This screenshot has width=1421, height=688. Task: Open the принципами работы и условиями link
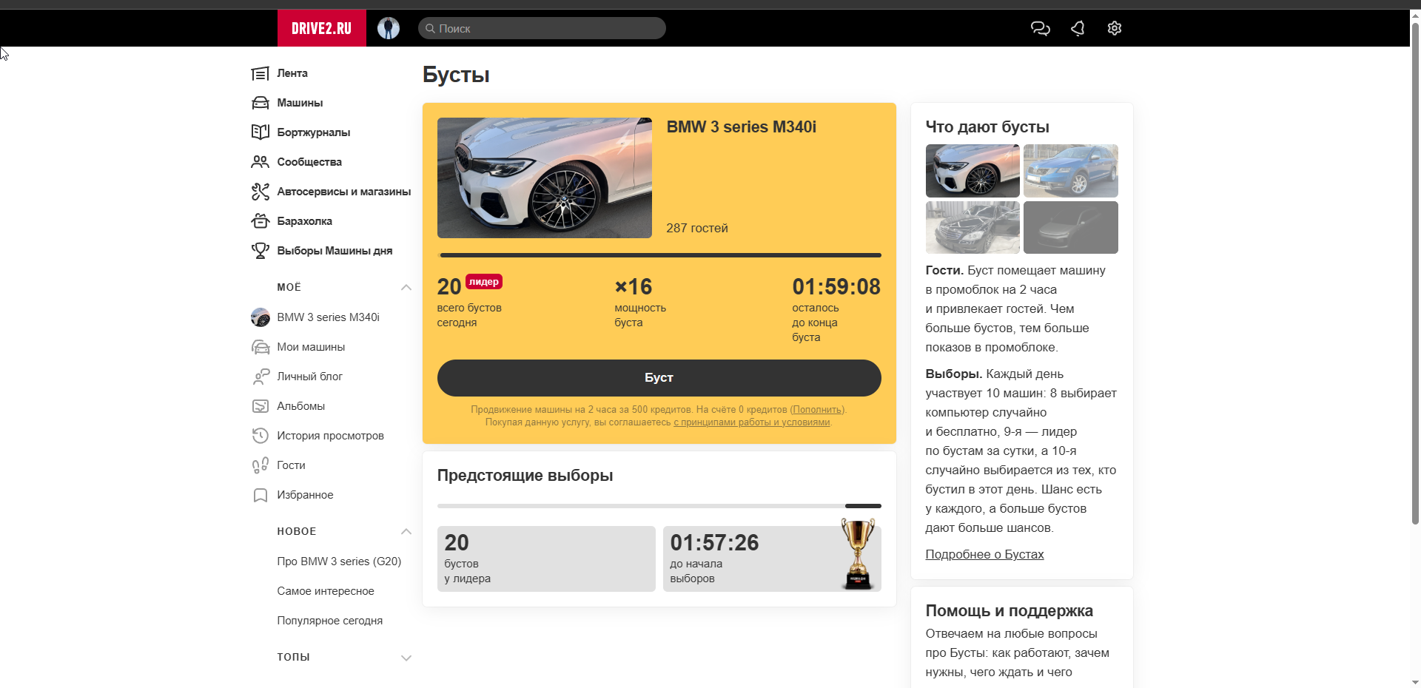pyautogui.click(x=751, y=422)
